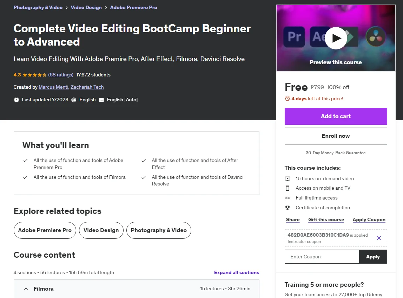This screenshot has height=298, width=403.
Task: Click the Premiere Pro logo in preview thumbnail
Action: click(294, 37)
